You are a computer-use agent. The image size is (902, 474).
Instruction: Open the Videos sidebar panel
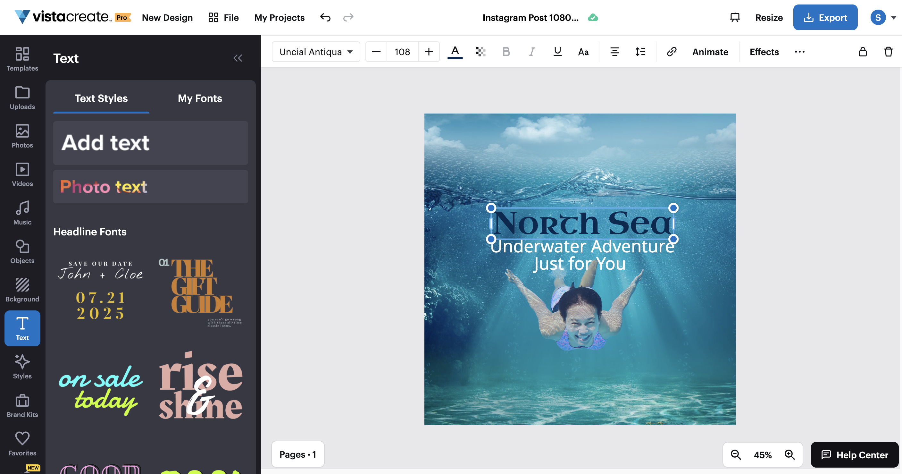pyautogui.click(x=22, y=174)
